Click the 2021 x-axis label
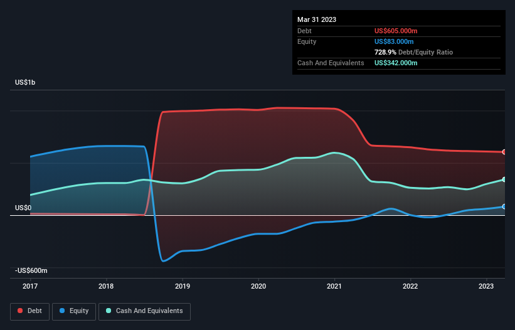This screenshot has height=330, width=515. 334,286
